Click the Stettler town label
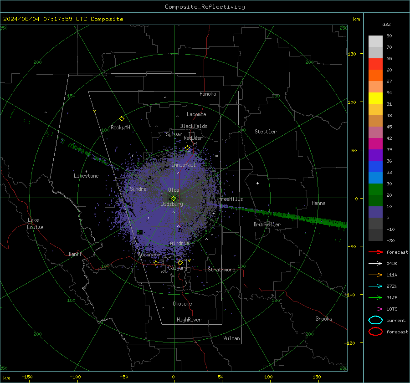This screenshot has height=383, width=410. [266, 132]
